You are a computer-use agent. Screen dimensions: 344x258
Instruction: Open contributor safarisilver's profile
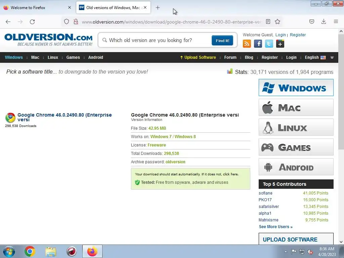(269, 207)
